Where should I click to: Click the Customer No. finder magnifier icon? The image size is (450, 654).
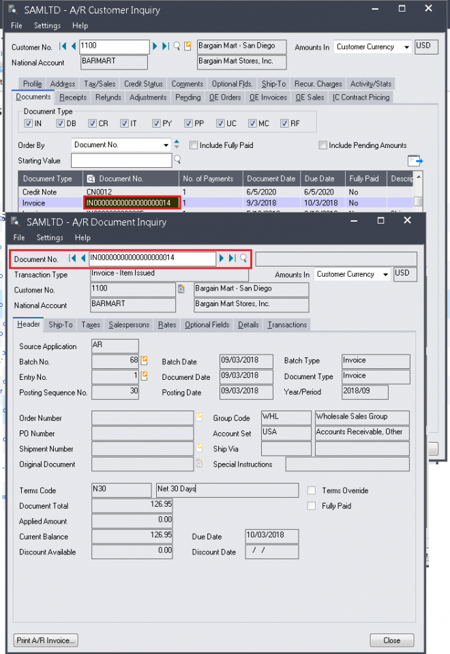coord(177,46)
